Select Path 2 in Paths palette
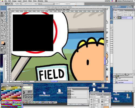 (77, 94)
